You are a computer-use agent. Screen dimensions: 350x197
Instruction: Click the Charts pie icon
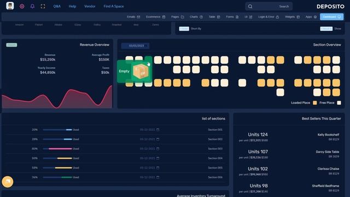201,17
